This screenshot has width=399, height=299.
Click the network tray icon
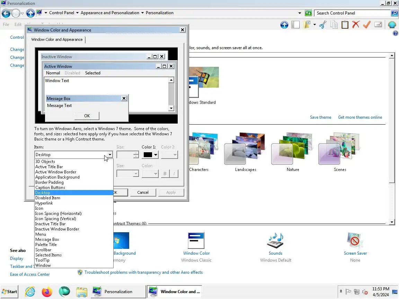point(357,292)
